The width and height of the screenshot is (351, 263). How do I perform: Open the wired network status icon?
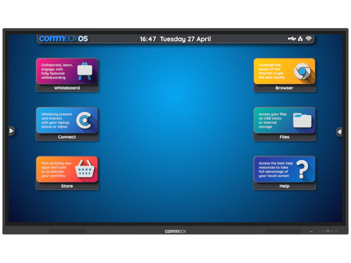300,39
